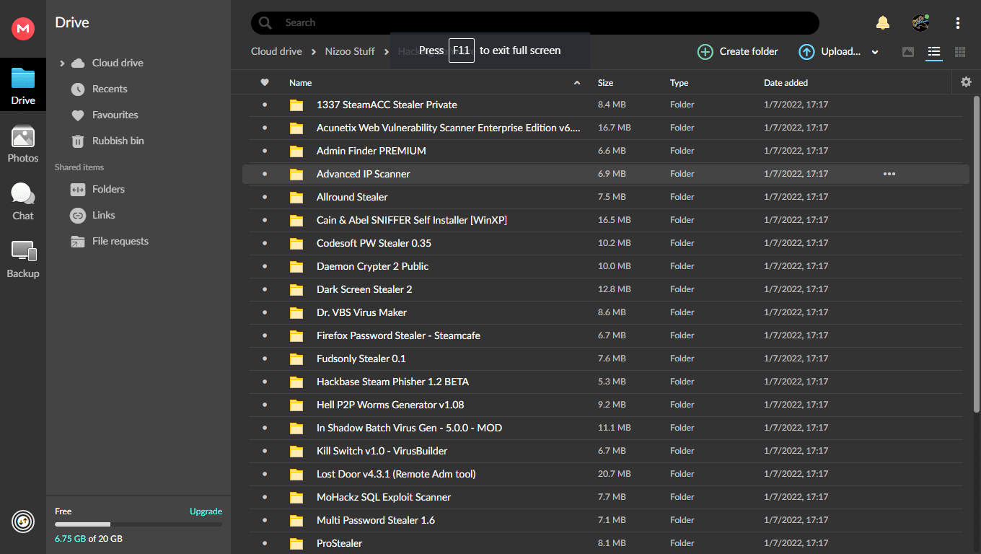
Task: Open the Chat section
Action: (23, 202)
